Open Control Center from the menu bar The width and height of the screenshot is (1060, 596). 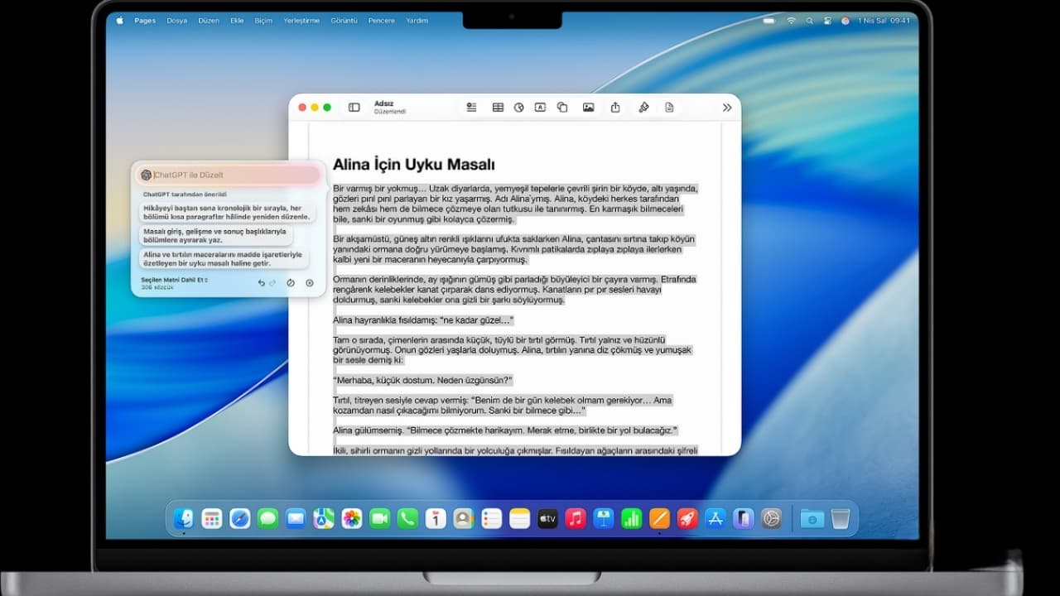point(826,20)
